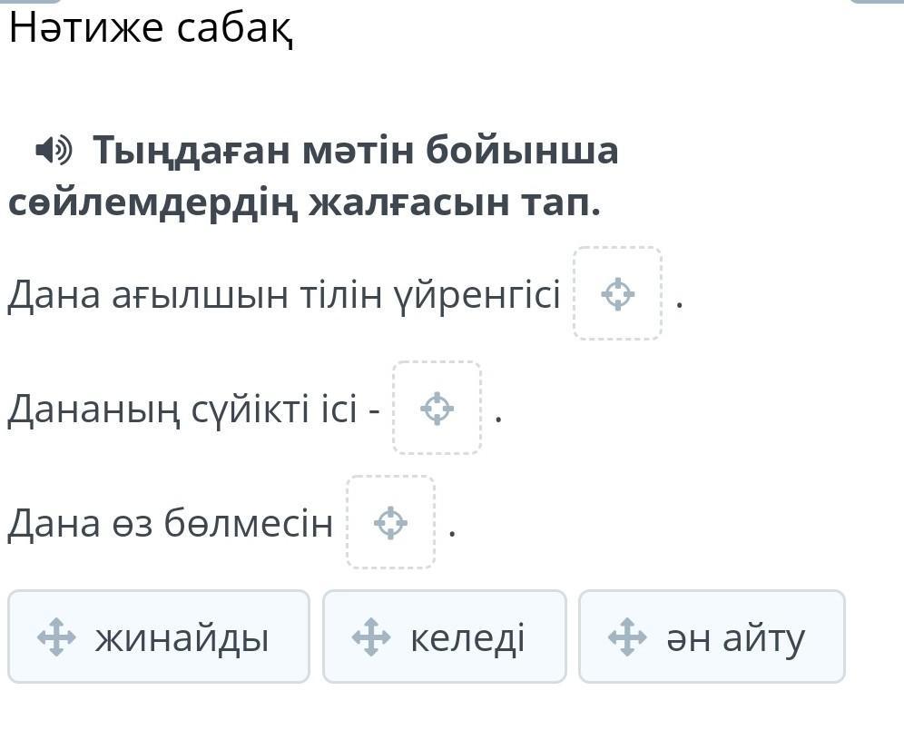The image size is (904, 750).
Task: Click the gray tab at the top-right edge
Action: pyautogui.click(x=877, y=2)
